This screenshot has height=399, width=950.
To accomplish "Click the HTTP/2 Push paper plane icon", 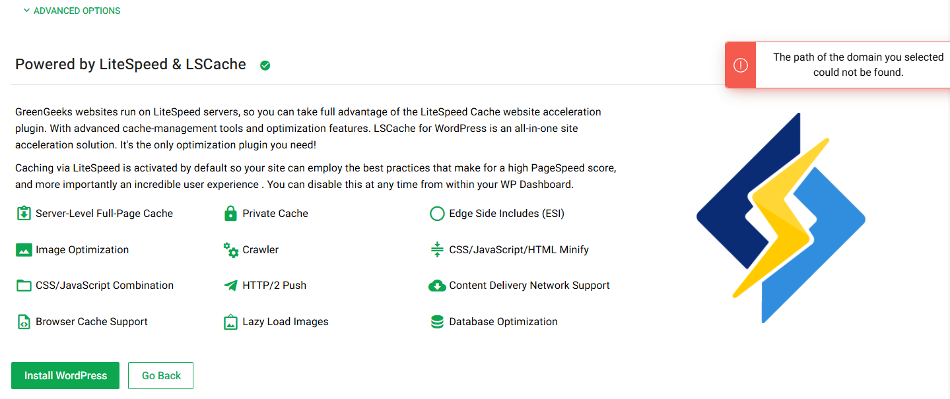I will click(x=230, y=286).
